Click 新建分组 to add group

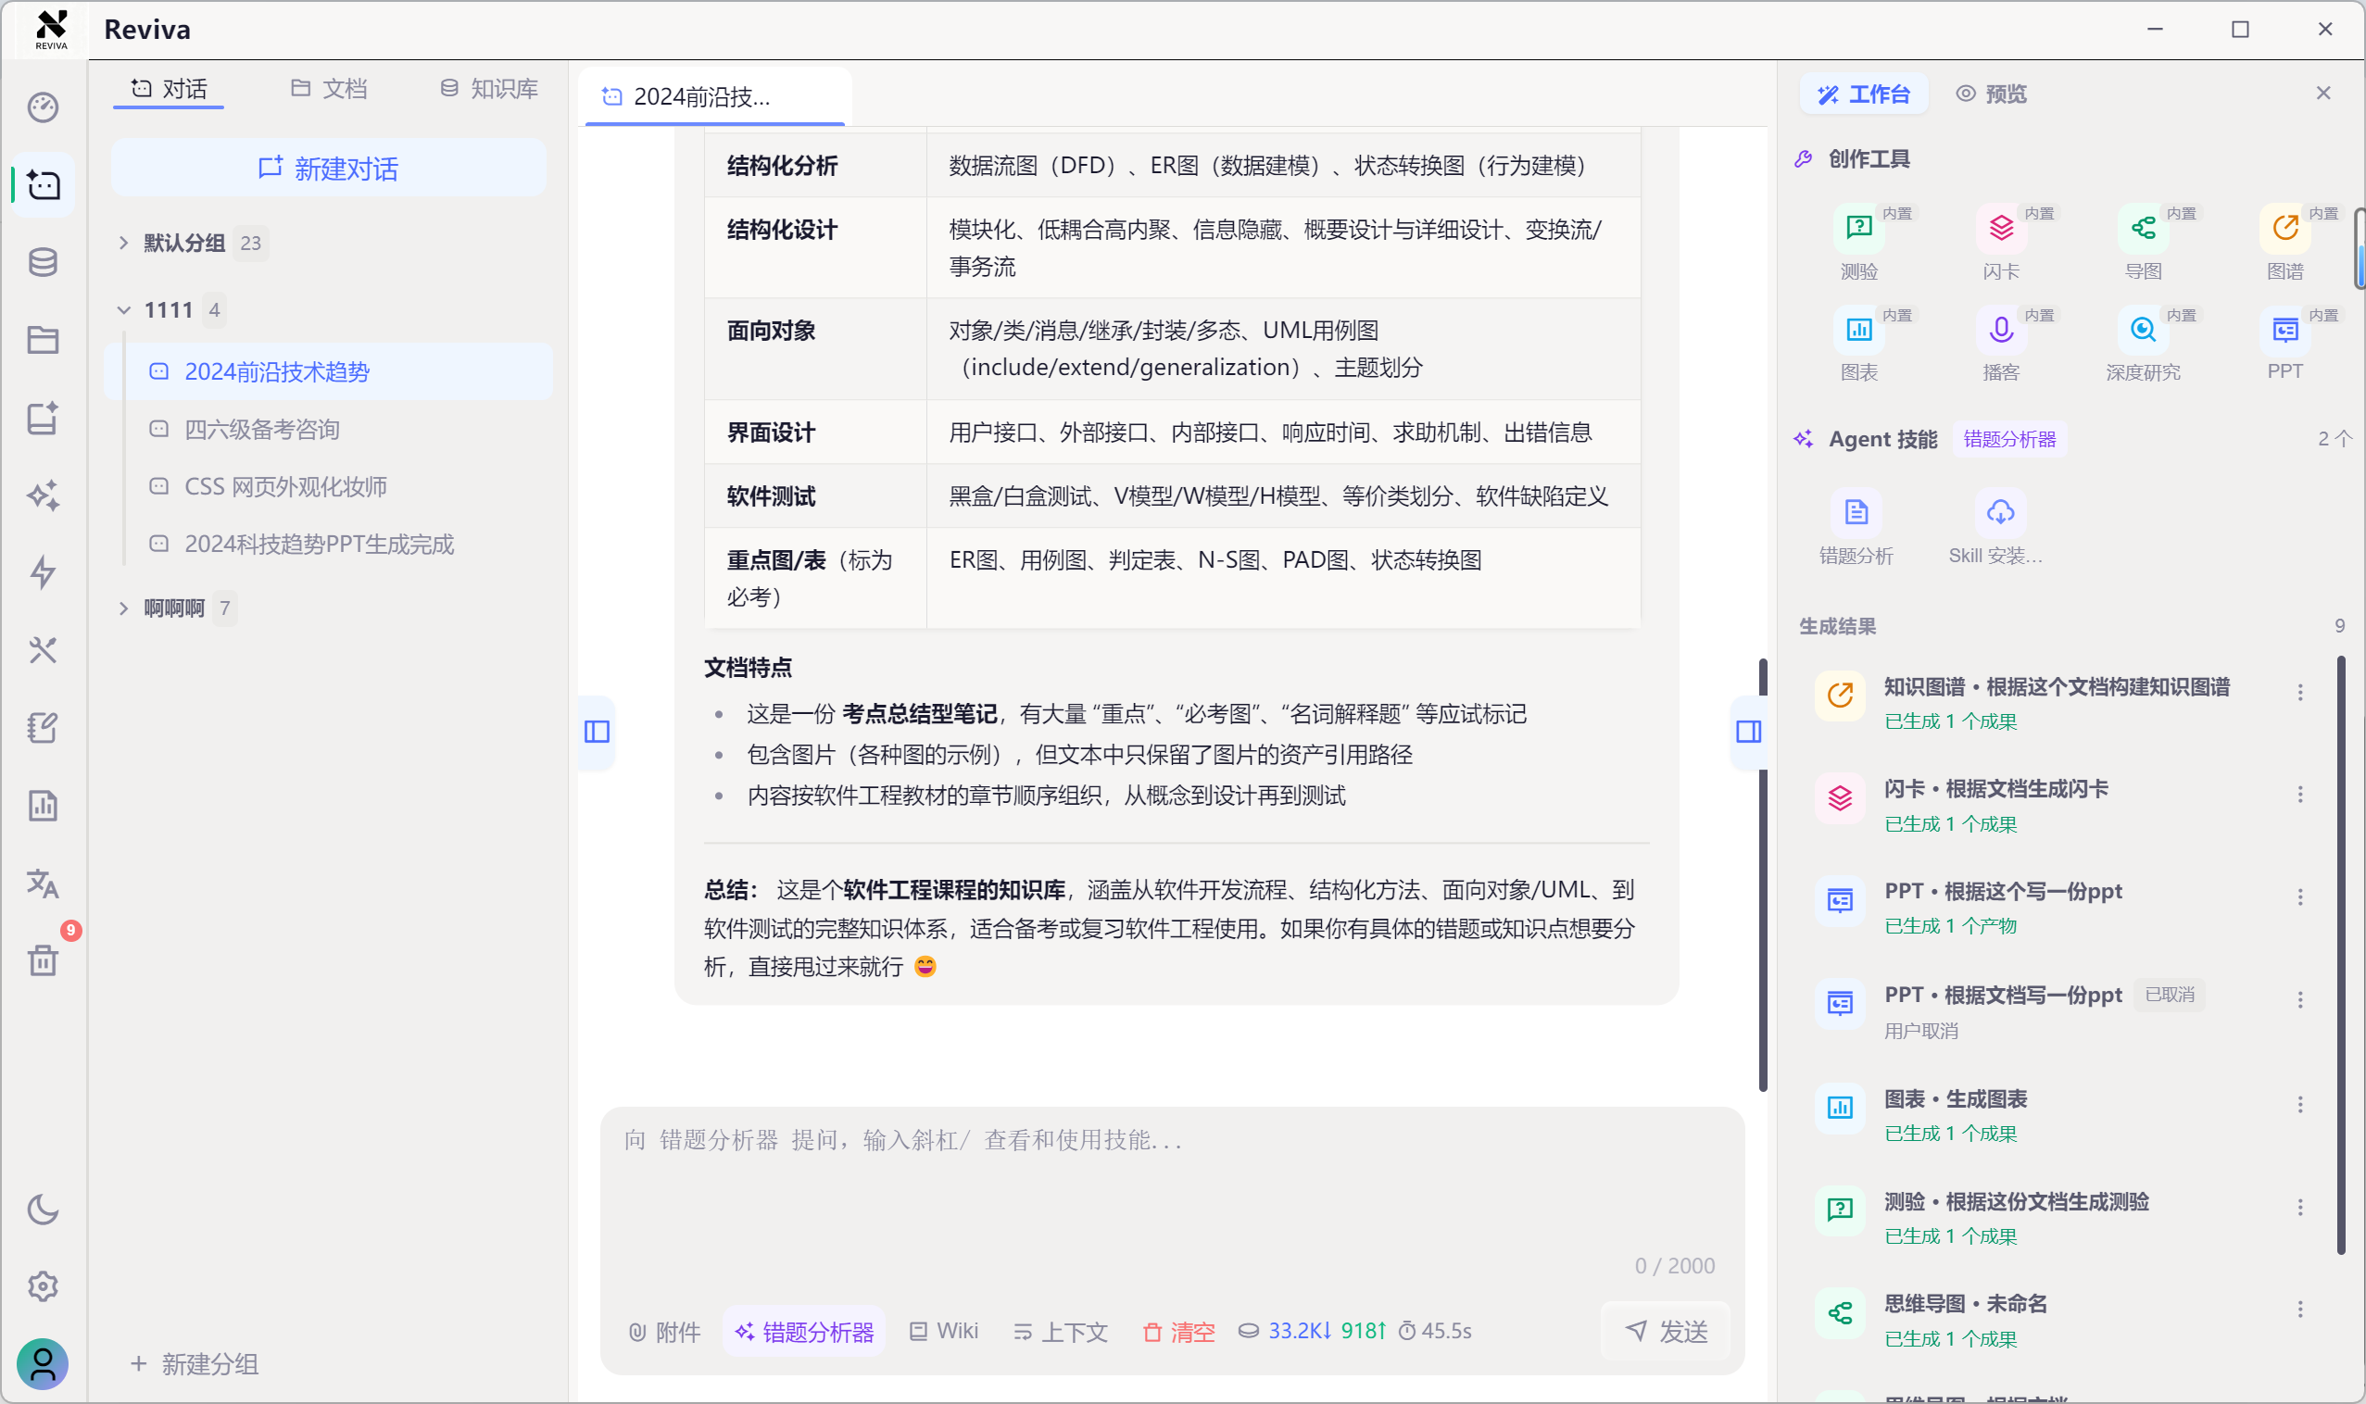point(194,1363)
